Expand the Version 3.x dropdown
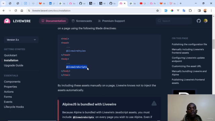The width and height of the screenshot is (215, 121). pos(21,40)
